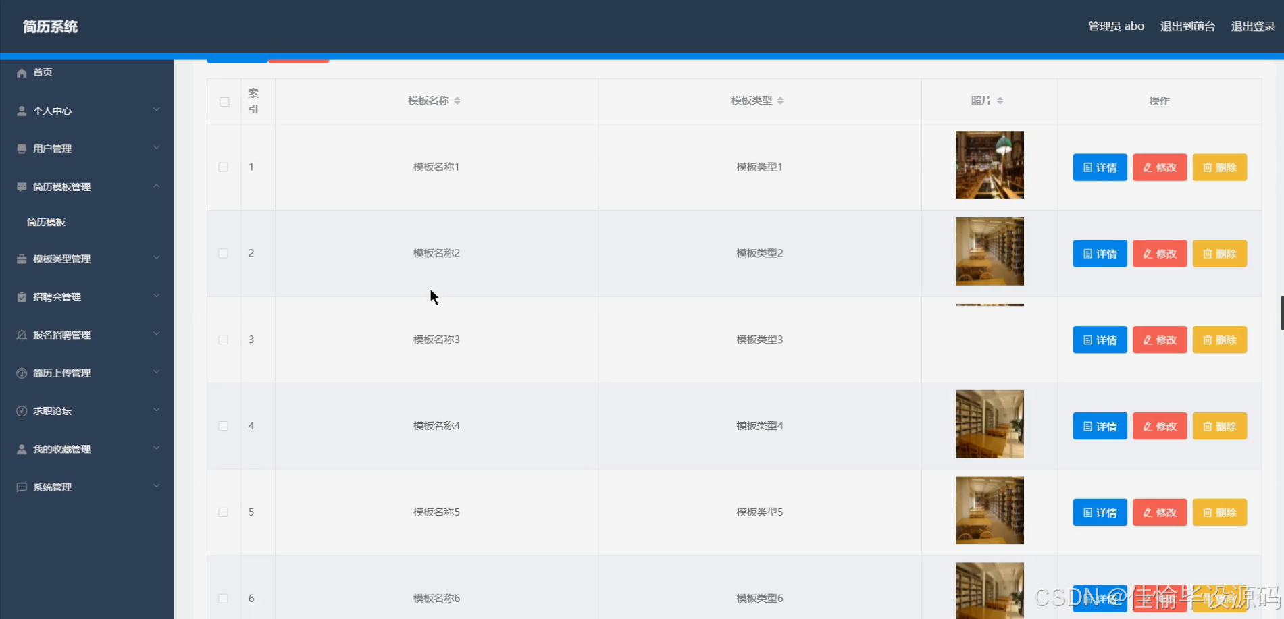The height and width of the screenshot is (619, 1284).
Task: Click 退出到前台 link in header
Action: click(1187, 26)
